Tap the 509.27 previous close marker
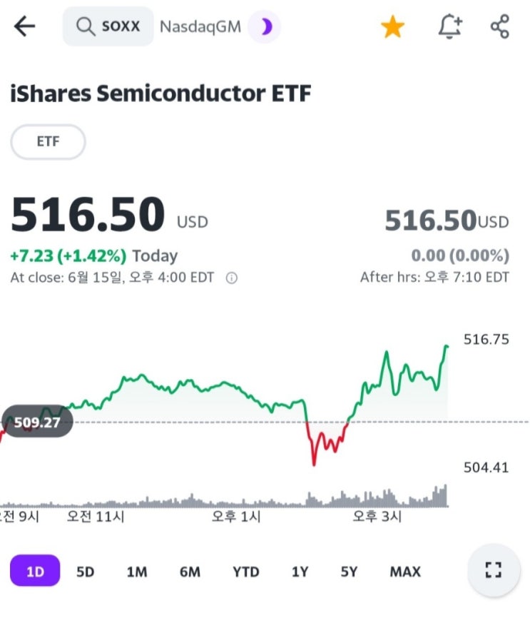The width and height of the screenshot is (530, 623). 37,422
